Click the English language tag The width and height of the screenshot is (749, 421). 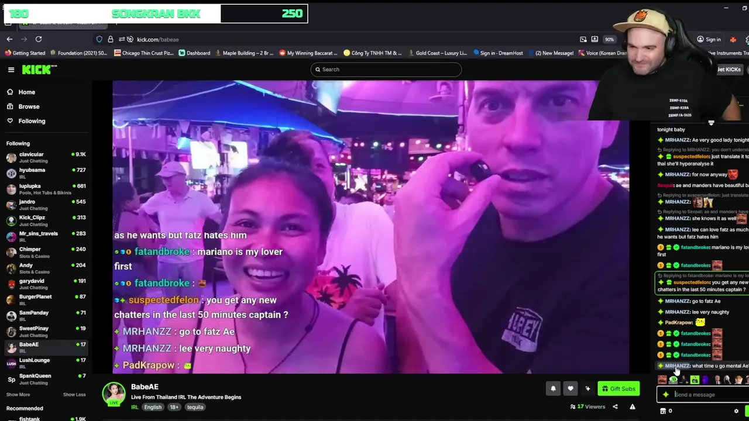coord(153,407)
